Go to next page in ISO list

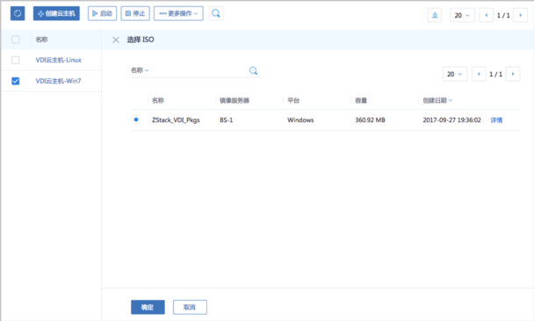tap(513, 74)
